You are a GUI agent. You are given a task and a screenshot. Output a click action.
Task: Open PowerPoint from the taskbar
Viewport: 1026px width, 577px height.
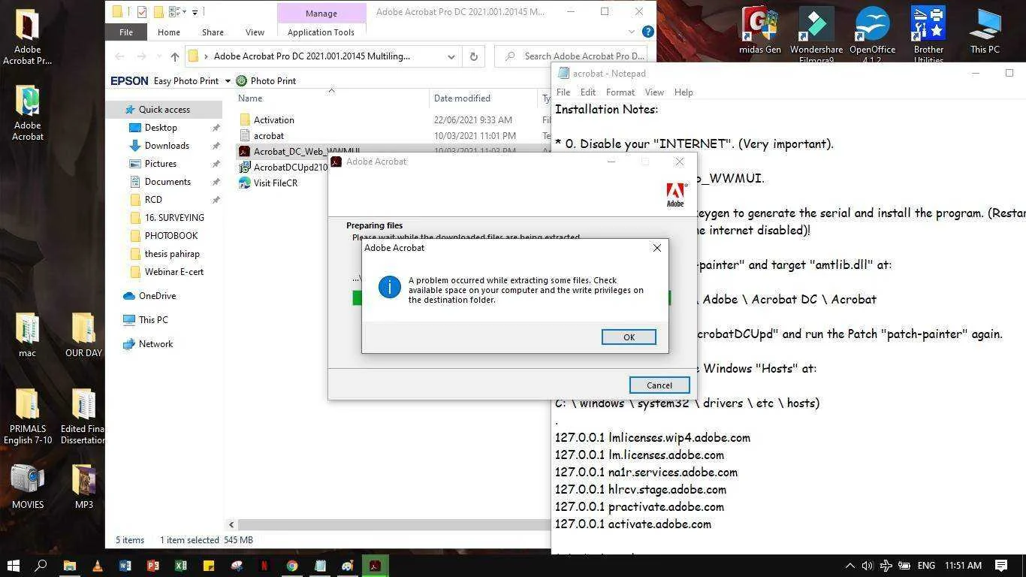(152, 566)
